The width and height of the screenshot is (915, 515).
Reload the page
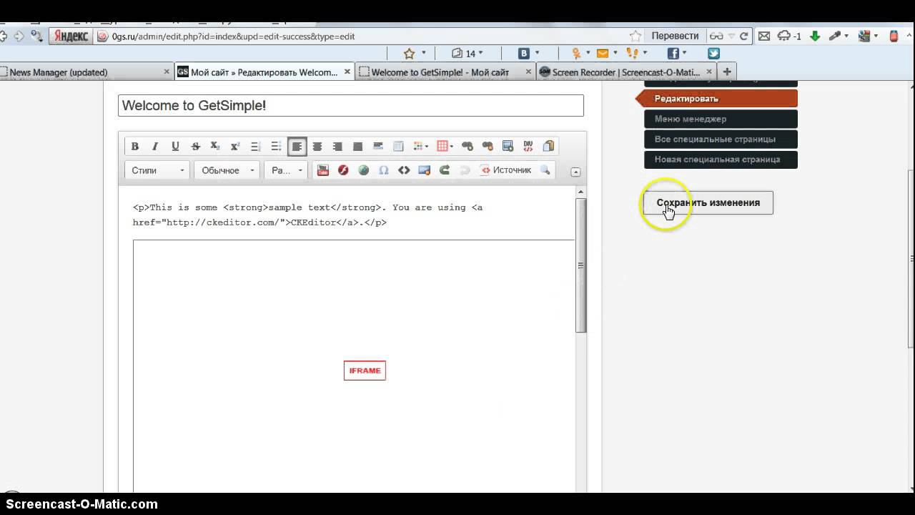coord(744,36)
